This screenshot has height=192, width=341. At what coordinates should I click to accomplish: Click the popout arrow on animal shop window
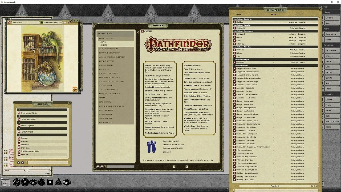click(x=71, y=21)
